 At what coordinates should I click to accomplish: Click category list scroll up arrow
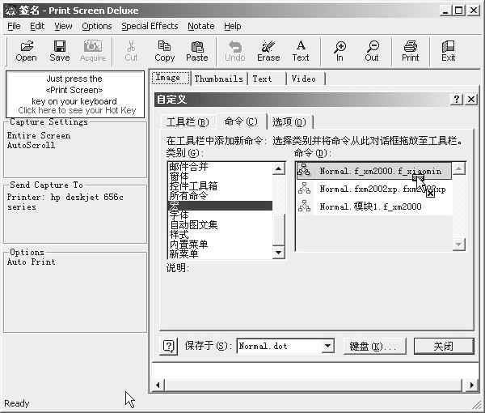[x=278, y=168]
